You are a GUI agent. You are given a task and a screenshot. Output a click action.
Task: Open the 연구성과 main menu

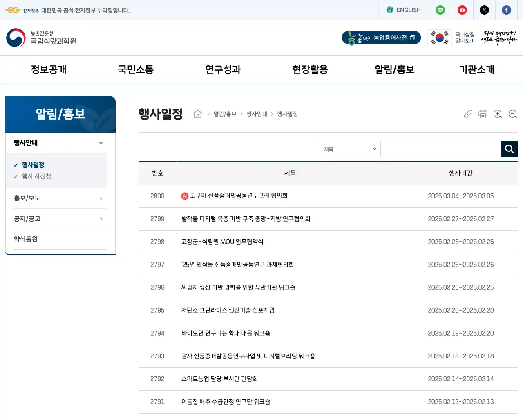tap(223, 70)
